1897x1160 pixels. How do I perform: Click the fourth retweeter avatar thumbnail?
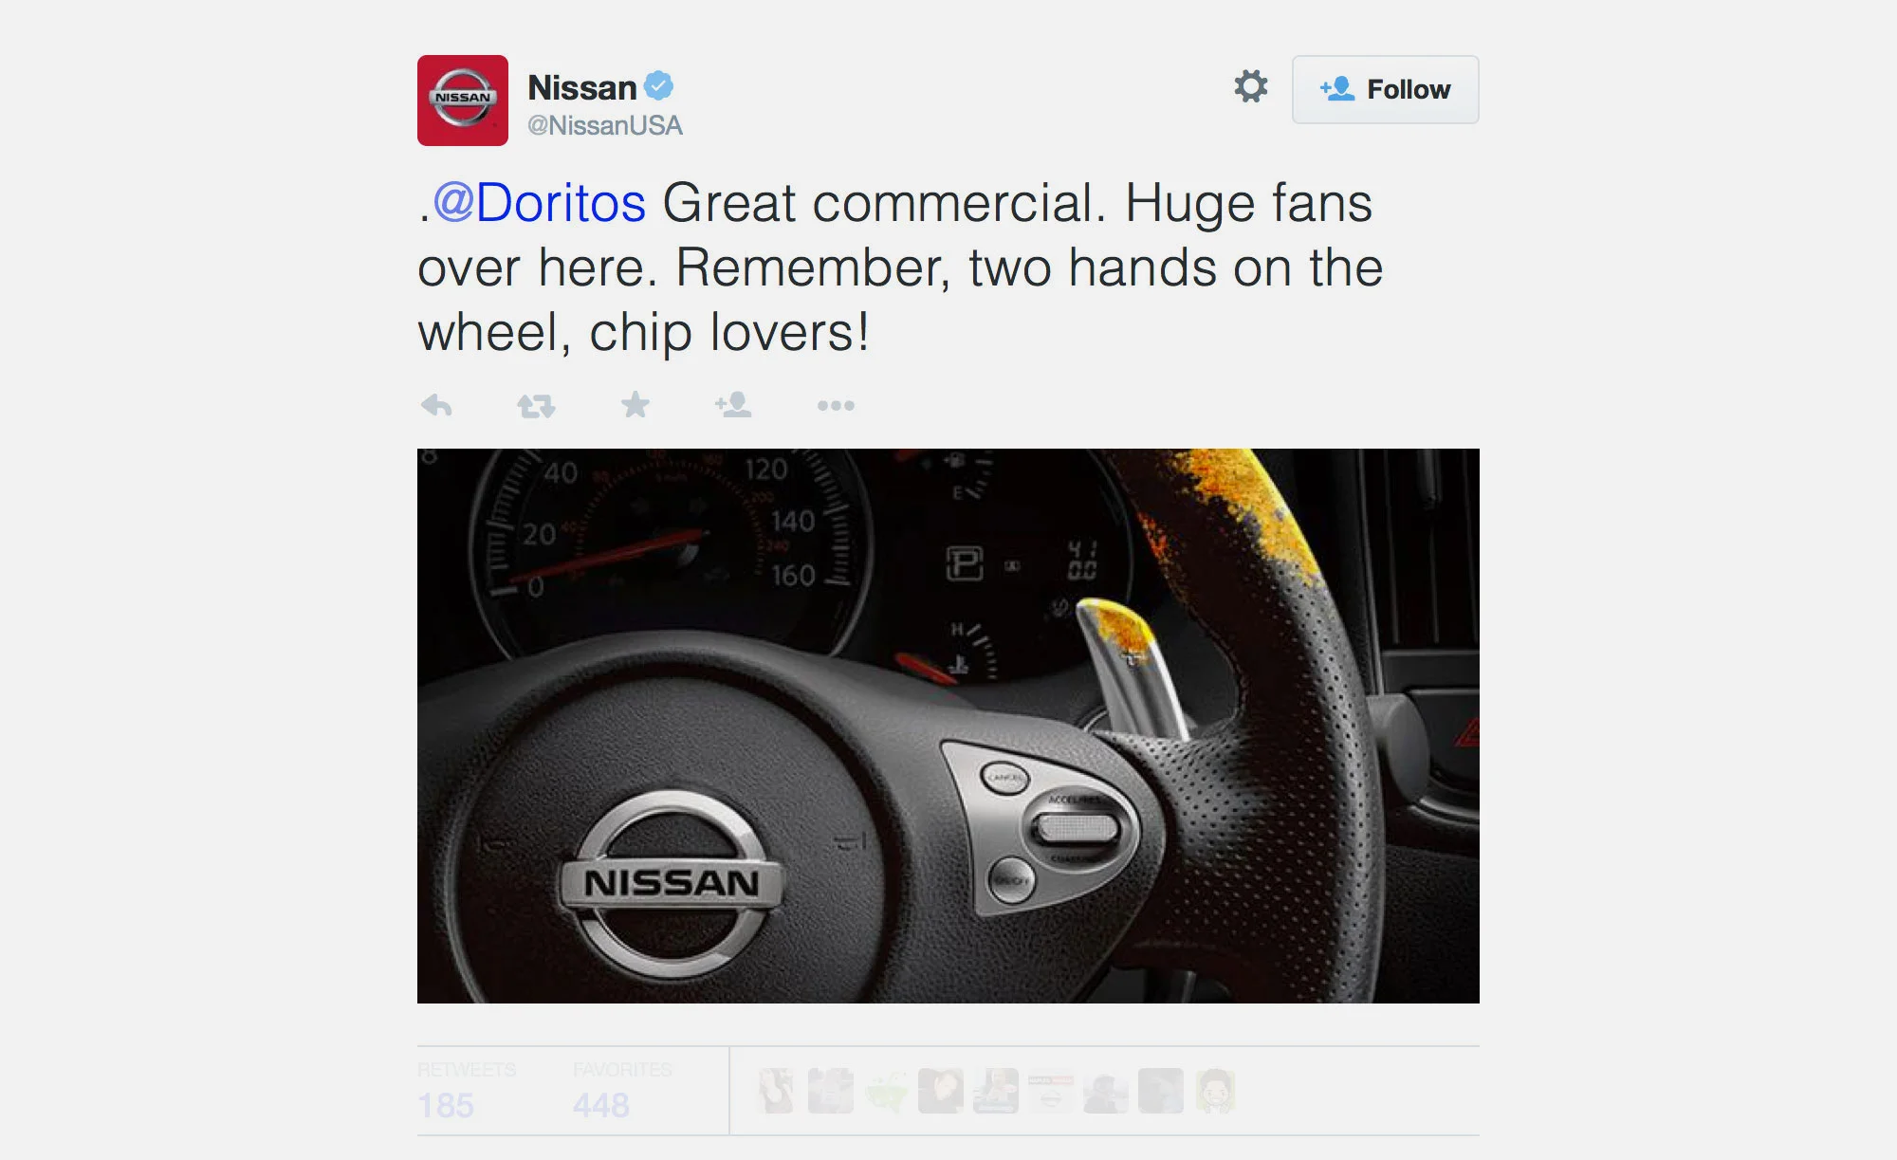click(x=941, y=1091)
